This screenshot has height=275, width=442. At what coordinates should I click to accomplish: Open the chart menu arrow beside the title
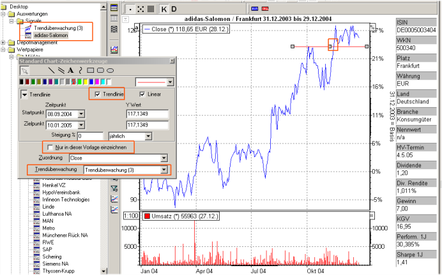coord(125,19)
